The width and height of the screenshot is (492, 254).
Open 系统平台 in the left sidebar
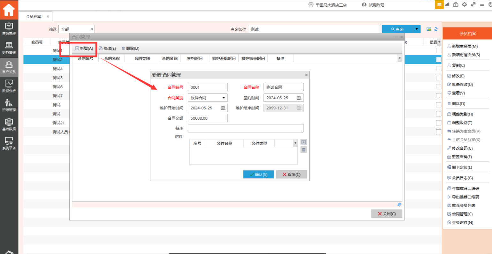9,143
